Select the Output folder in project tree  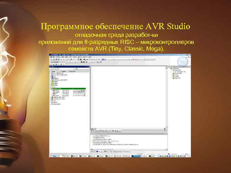[176, 77]
